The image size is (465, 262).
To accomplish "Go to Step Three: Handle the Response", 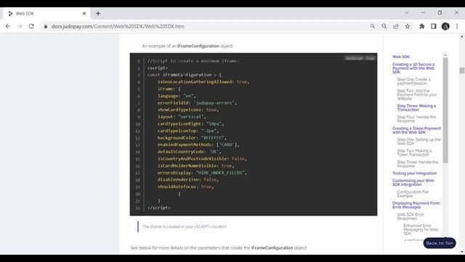I will 418,164.
